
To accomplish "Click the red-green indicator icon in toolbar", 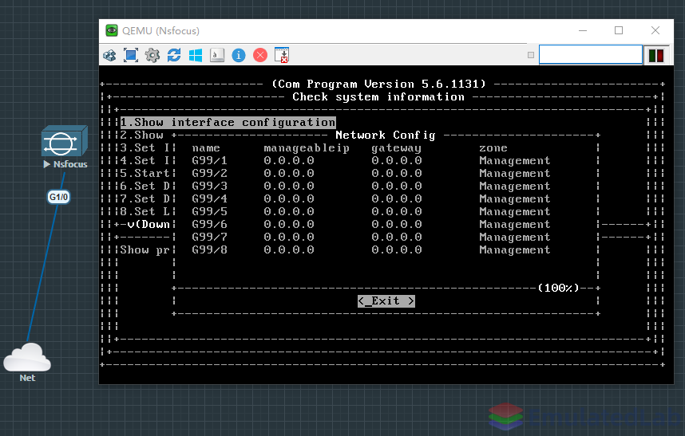I will coord(656,55).
